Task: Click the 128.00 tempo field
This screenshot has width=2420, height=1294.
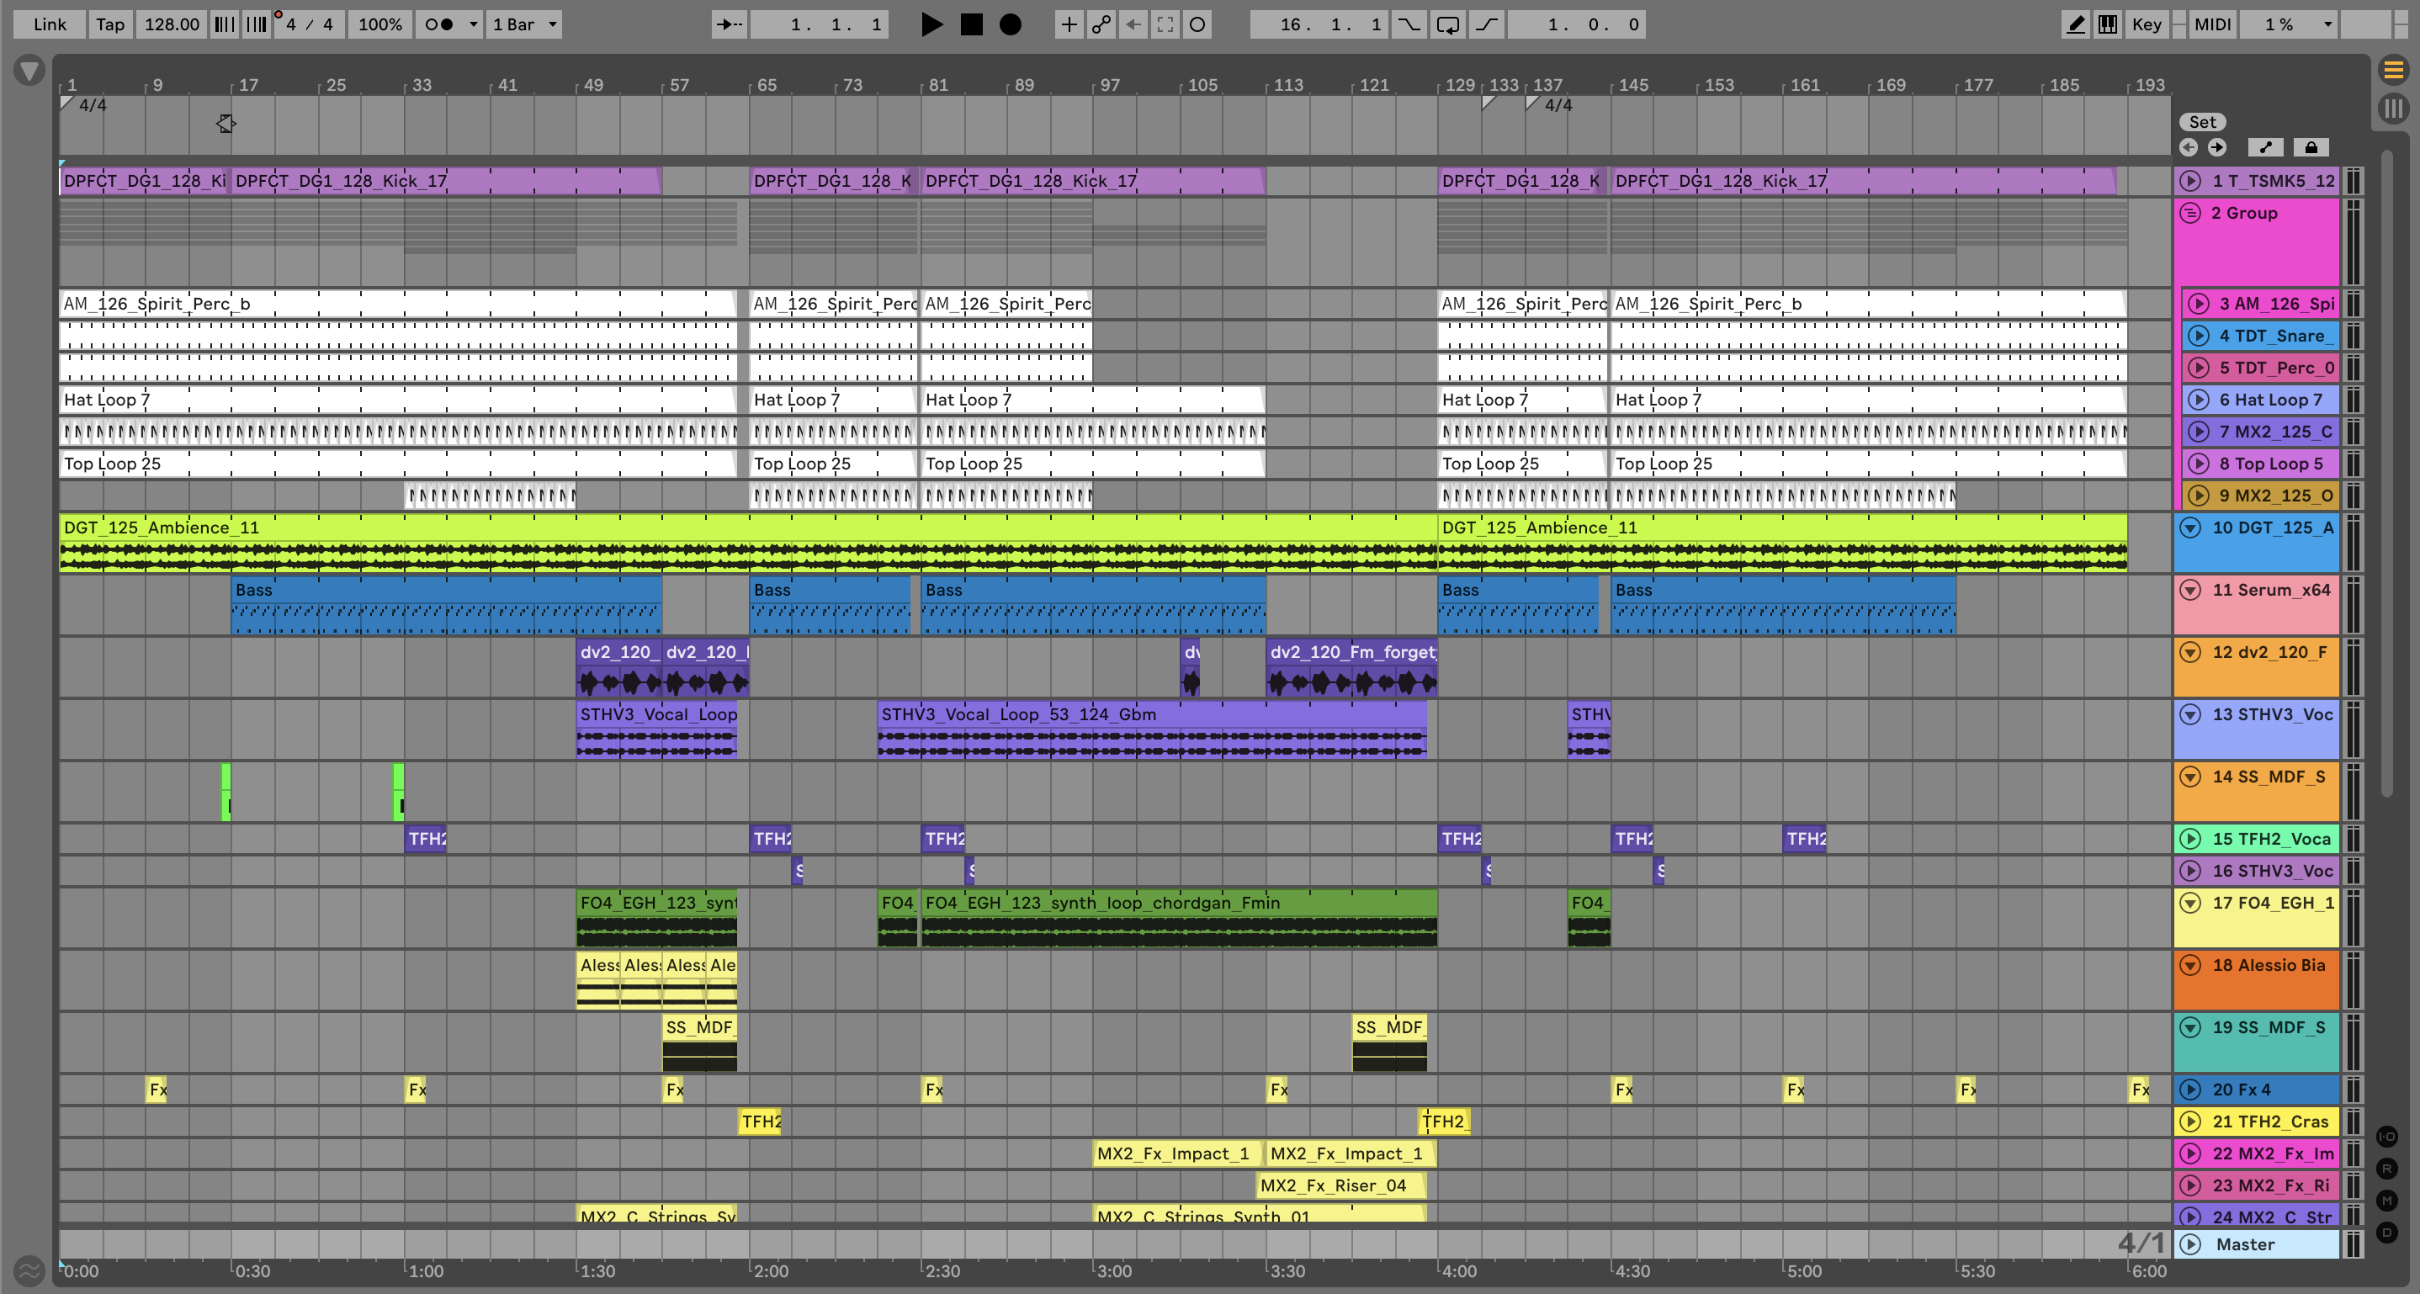Action: point(171,24)
